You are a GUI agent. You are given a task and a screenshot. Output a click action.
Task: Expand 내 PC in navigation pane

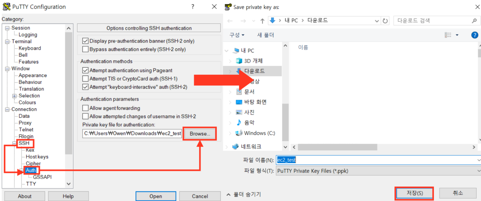(227, 51)
